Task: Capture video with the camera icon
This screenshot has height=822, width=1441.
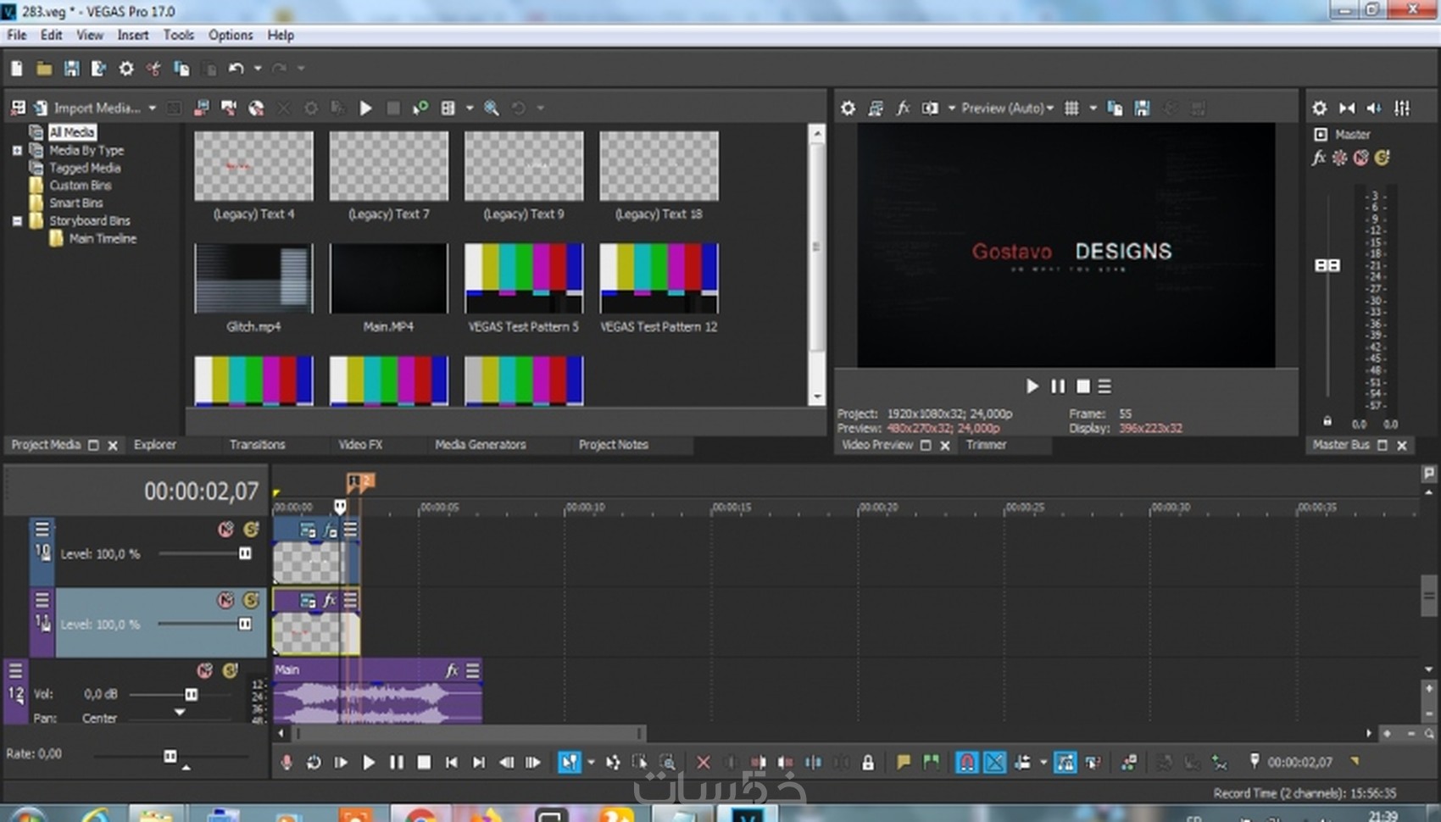Action: pos(229,108)
